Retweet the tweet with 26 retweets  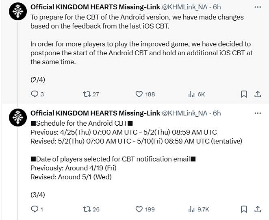pyautogui.click(x=91, y=209)
